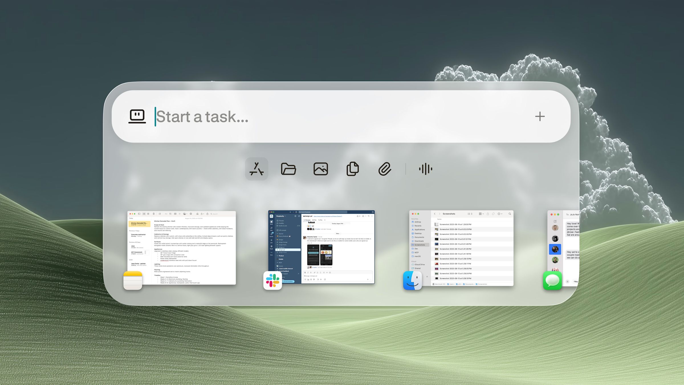Click the documents icon in the attachment row
Viewport: 684px width, 385px height.
click(353, 169)
